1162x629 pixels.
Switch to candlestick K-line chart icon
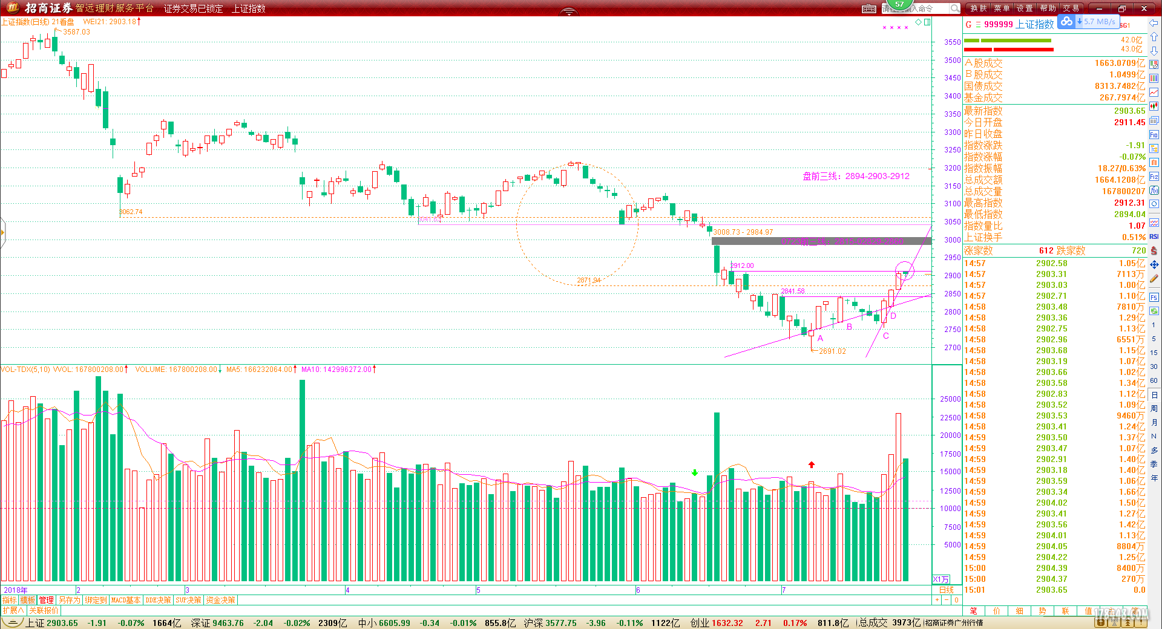pos(1154,106)
